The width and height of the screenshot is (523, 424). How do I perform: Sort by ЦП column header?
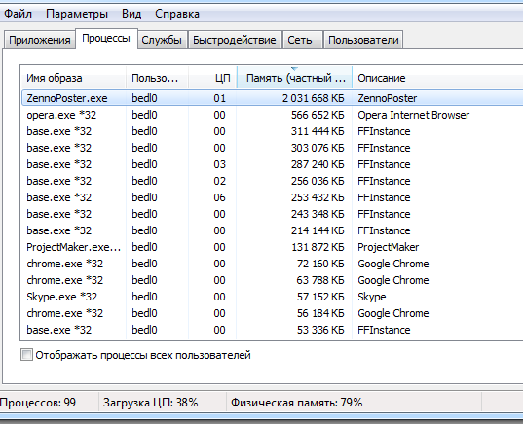click(x=212, y=78)
